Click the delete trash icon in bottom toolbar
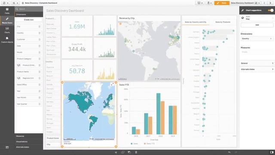 pos(136,152)
